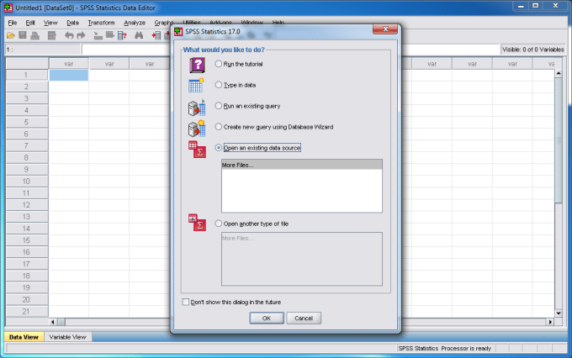Click the Cancel button in the dialog
This screenshot has height=358, width=572.
pyautogui.click(x=304, y=318)
